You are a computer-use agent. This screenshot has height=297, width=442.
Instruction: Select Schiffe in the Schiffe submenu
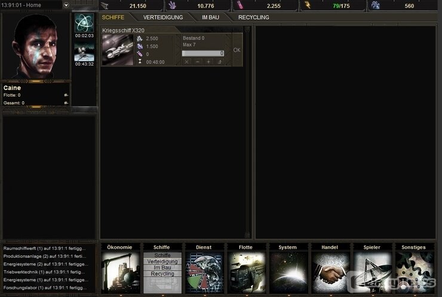162,255
